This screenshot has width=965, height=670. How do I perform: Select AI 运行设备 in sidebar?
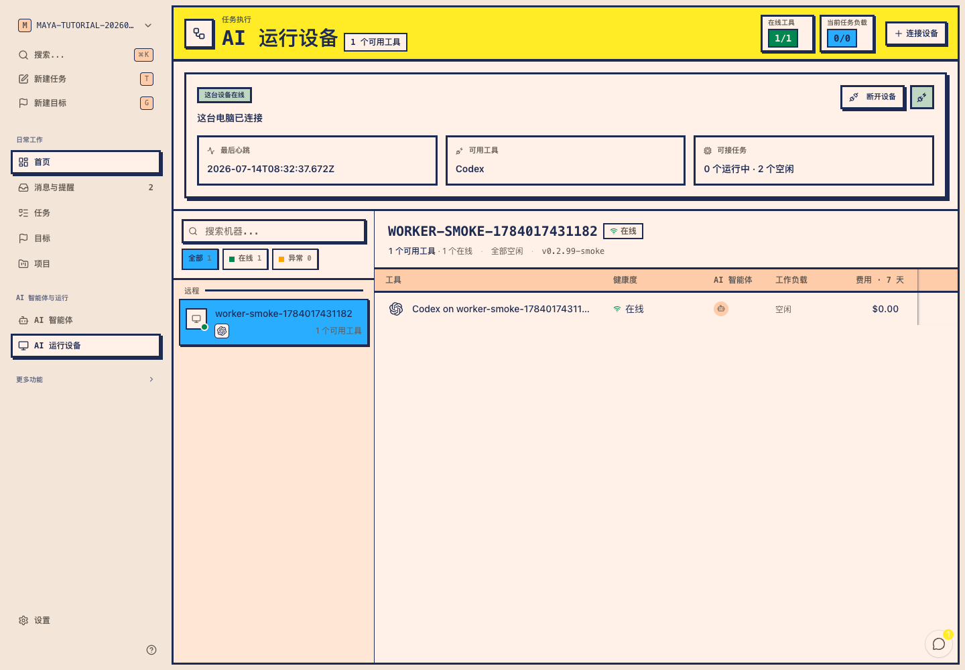tap(86, 346)
